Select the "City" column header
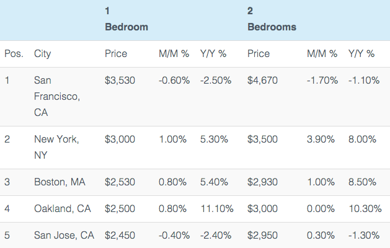The height and width of the screenshot is (248, 390). [43, 54]
